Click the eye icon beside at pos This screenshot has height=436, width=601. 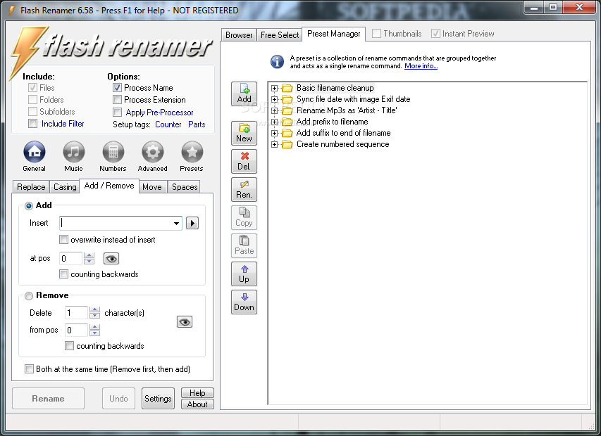[111, 259]
